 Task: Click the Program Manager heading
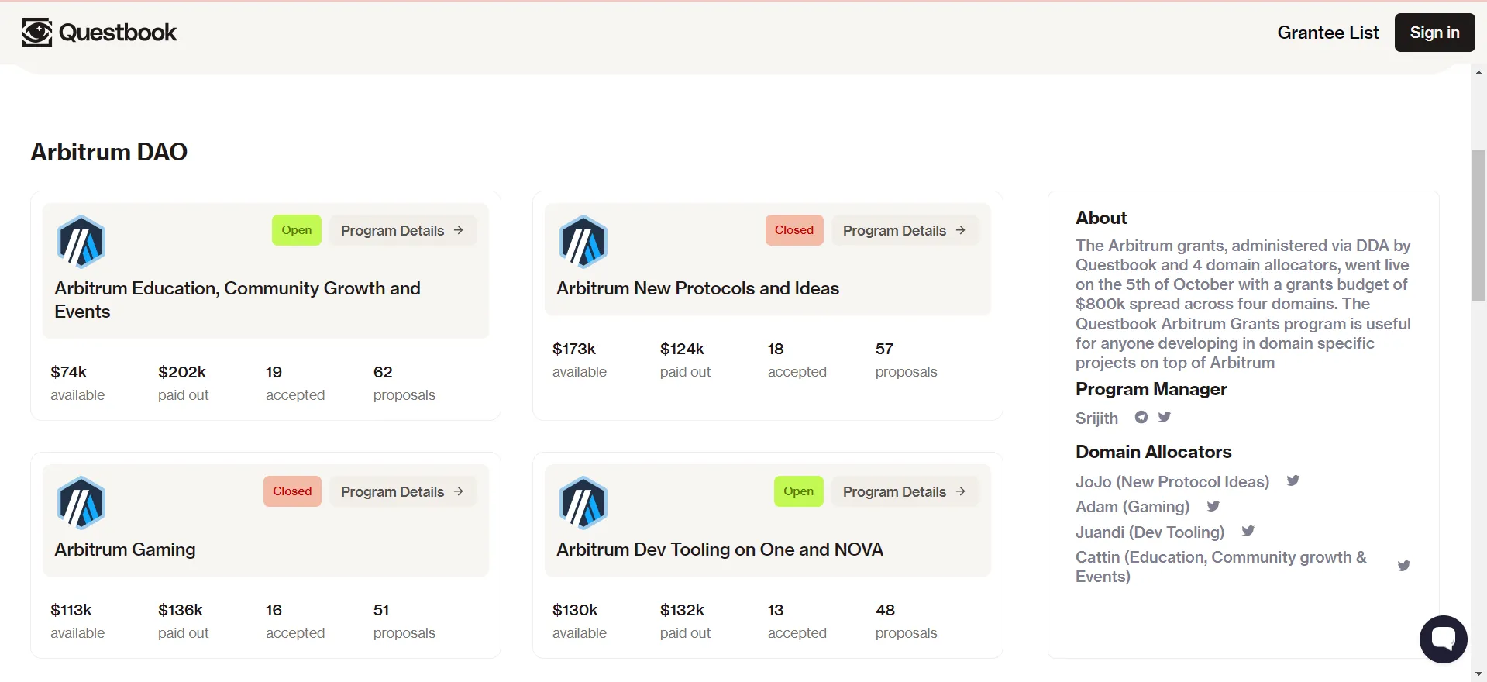point(1151,389)
